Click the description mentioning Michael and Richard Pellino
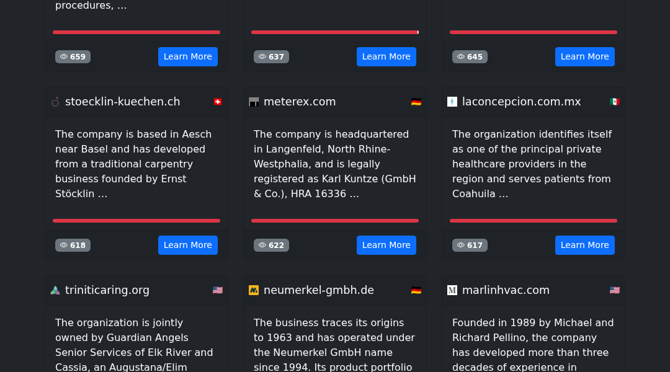The height and width of the screenshot is (372, 670). [534, 344]
